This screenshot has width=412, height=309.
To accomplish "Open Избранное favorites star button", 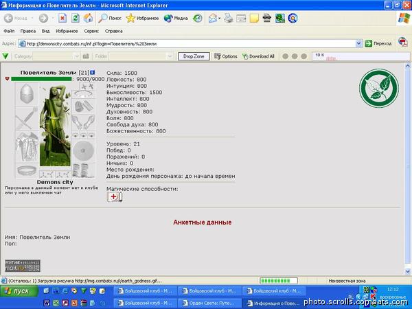I will tap(142, 18).
